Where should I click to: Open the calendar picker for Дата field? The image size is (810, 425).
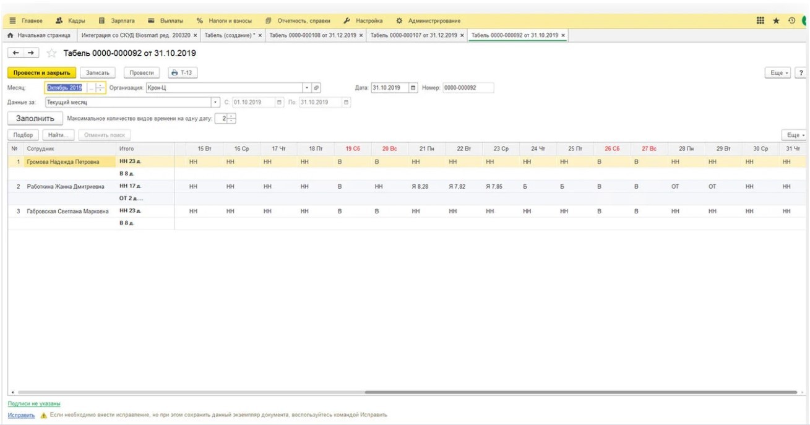pos(413,88)
